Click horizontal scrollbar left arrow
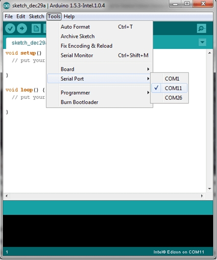Image resolution: width=217 pixels, height=260 pixels. (6, 196)
